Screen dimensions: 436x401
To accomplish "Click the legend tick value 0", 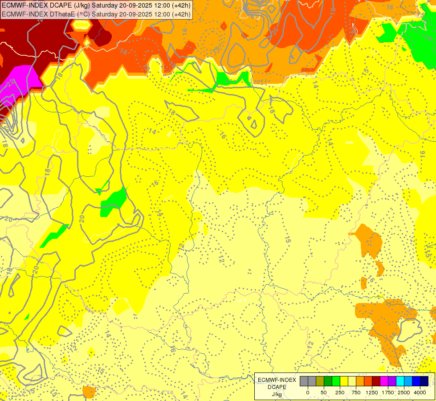I will [308, 393].
